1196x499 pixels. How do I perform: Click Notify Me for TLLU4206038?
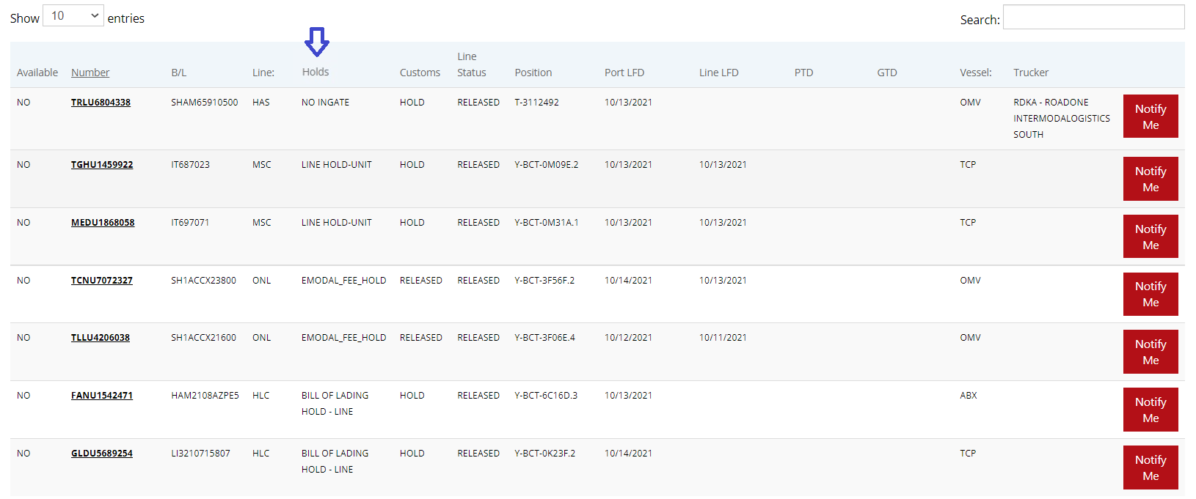pos(1151,352)
